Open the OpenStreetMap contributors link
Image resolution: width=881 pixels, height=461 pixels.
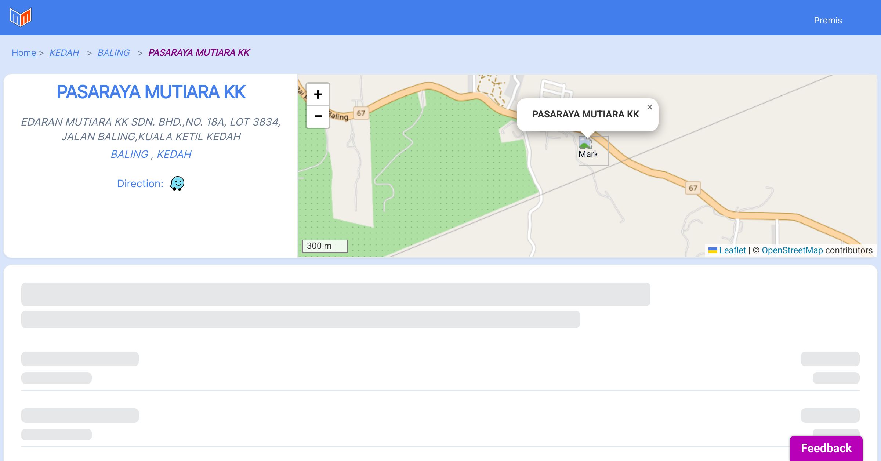pyautogui.click(x=792, y=250)
